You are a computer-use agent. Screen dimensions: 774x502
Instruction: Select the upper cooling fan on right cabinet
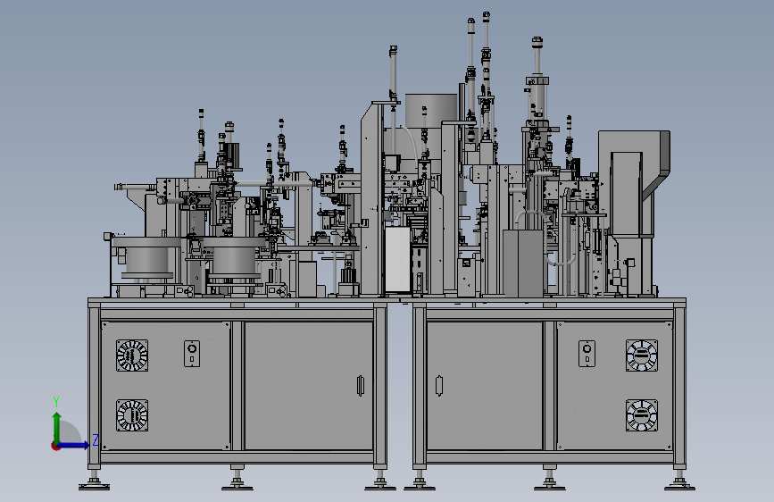click(x=642, y=356)
